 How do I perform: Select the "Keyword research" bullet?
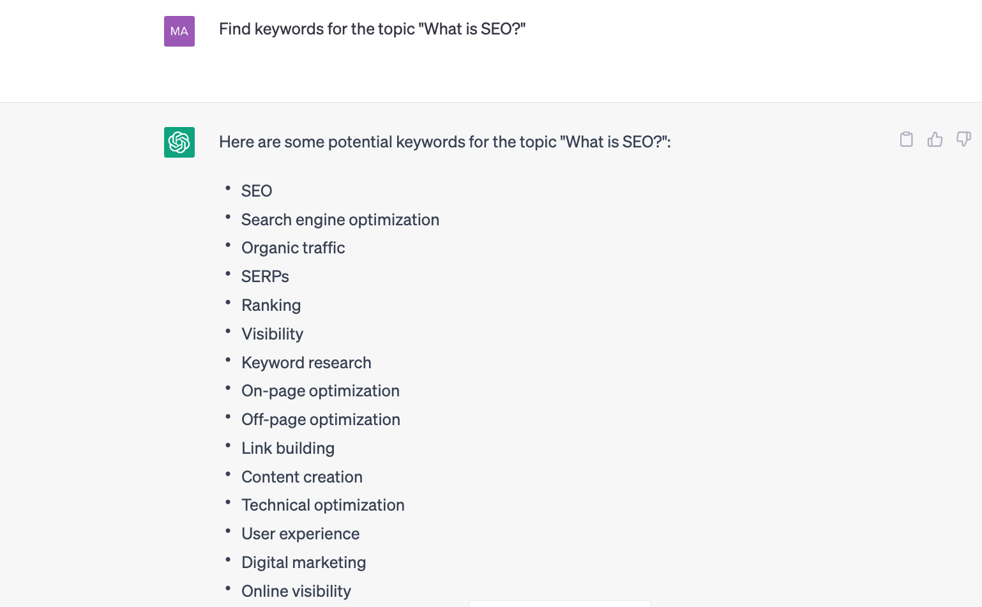pos(306,363)
